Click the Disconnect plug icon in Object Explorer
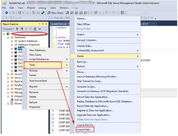 22,29
